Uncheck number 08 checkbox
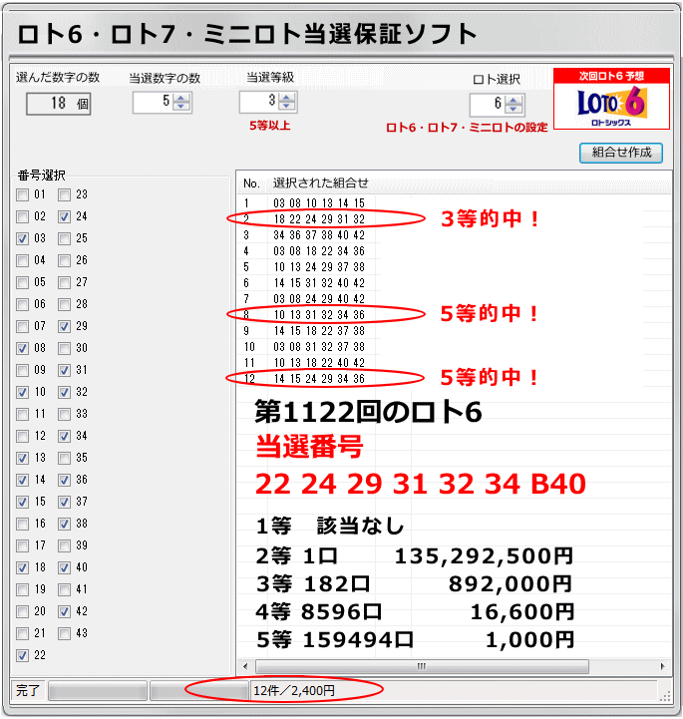Screen dimensions: 683x719 [x=23, y=348]
